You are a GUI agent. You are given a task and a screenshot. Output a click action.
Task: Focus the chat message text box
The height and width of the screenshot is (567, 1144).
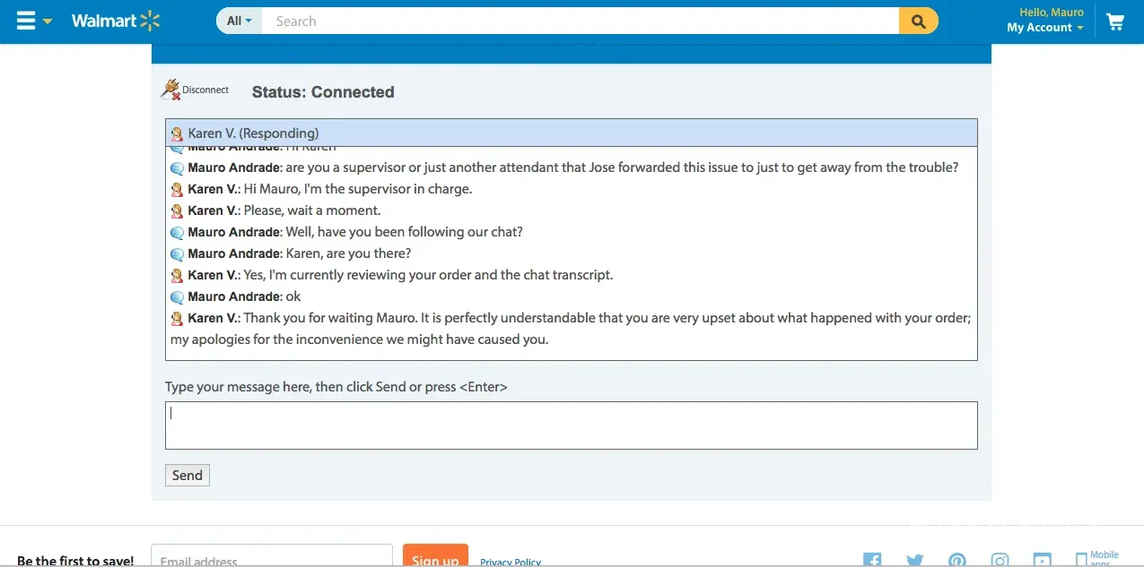571,425
